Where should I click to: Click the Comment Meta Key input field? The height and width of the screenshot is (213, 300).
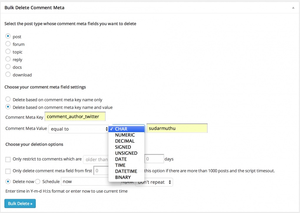(x=75, y=117)
